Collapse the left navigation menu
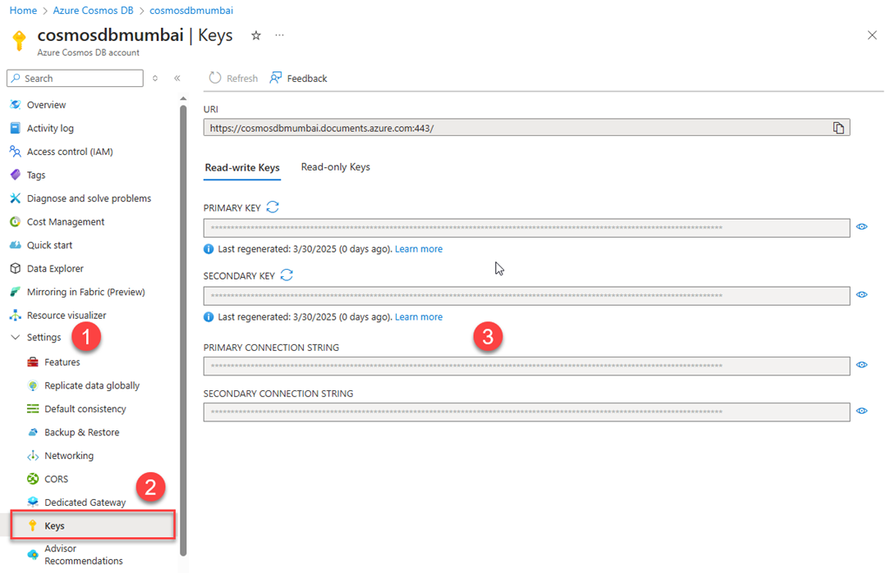This screenshot has width=895, height=573. point(177,79)
